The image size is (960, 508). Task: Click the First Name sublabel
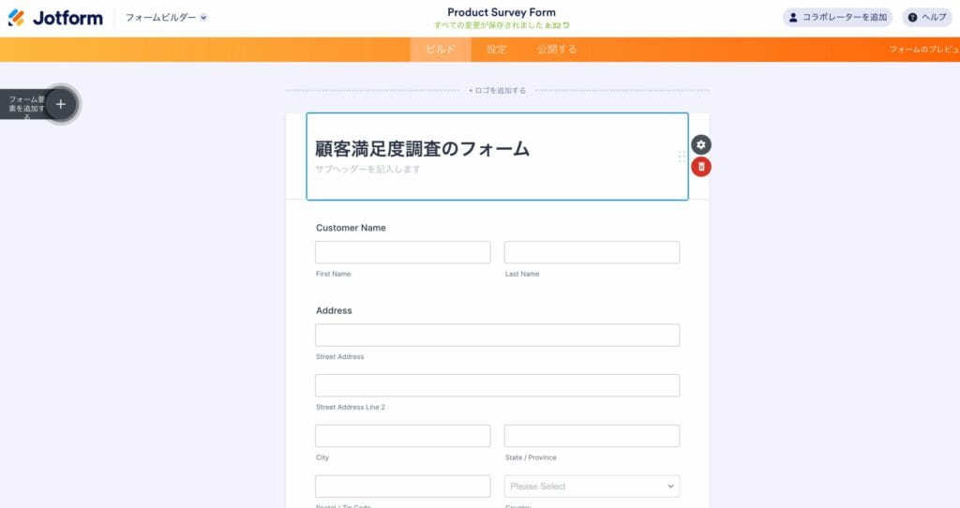pyautogui.click(x=333, y=275)
